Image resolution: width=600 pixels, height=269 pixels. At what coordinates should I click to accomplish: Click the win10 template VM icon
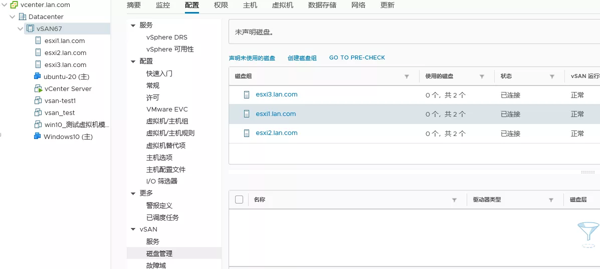(38, 124)
